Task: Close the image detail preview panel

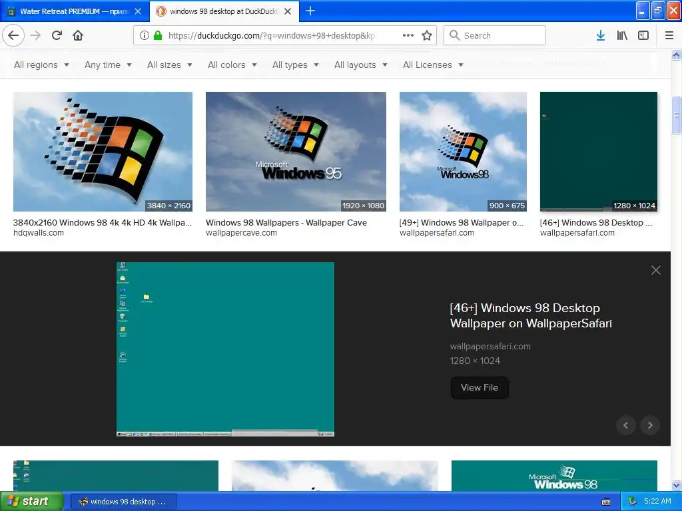Action: [x=656, y=270]
